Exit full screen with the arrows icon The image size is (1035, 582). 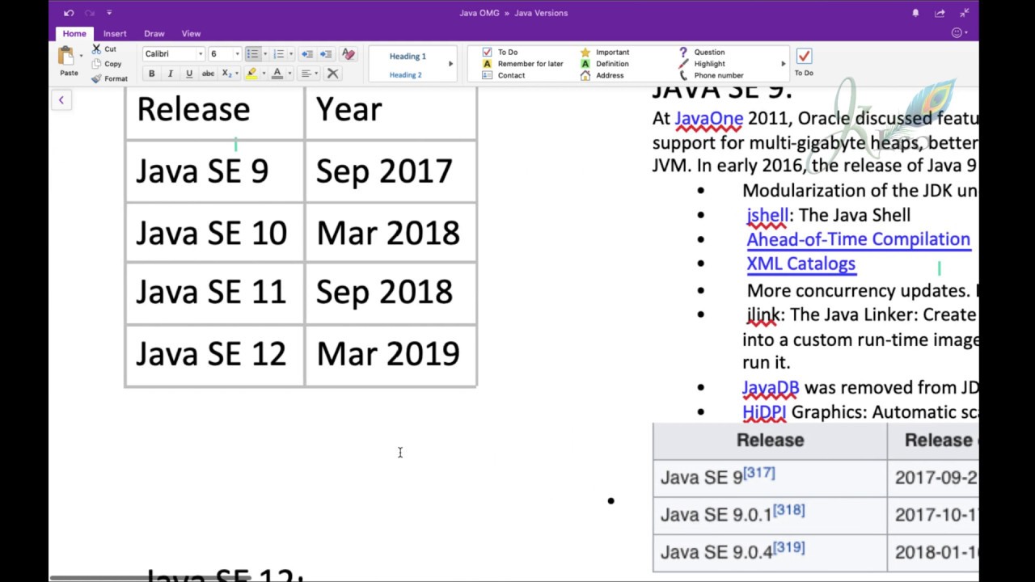coord(964,13)
